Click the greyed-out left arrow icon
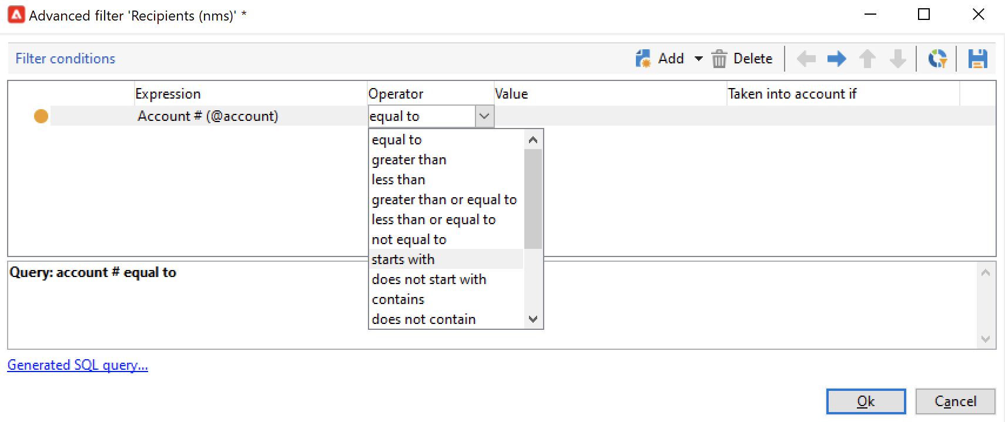The height and width of the screenshot is (422, 1005). coord(806,59)
